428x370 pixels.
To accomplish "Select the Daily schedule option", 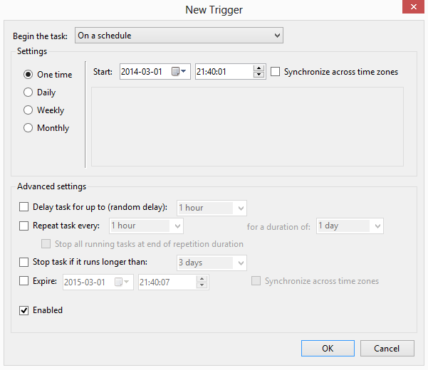I will (28, 92).
